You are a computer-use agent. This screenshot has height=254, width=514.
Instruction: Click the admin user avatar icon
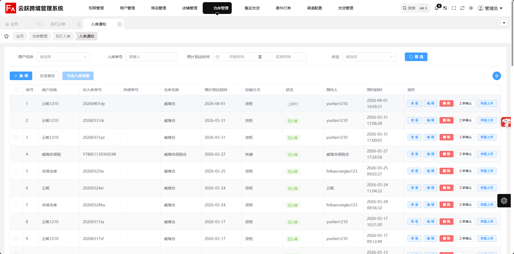pos(481,8)
